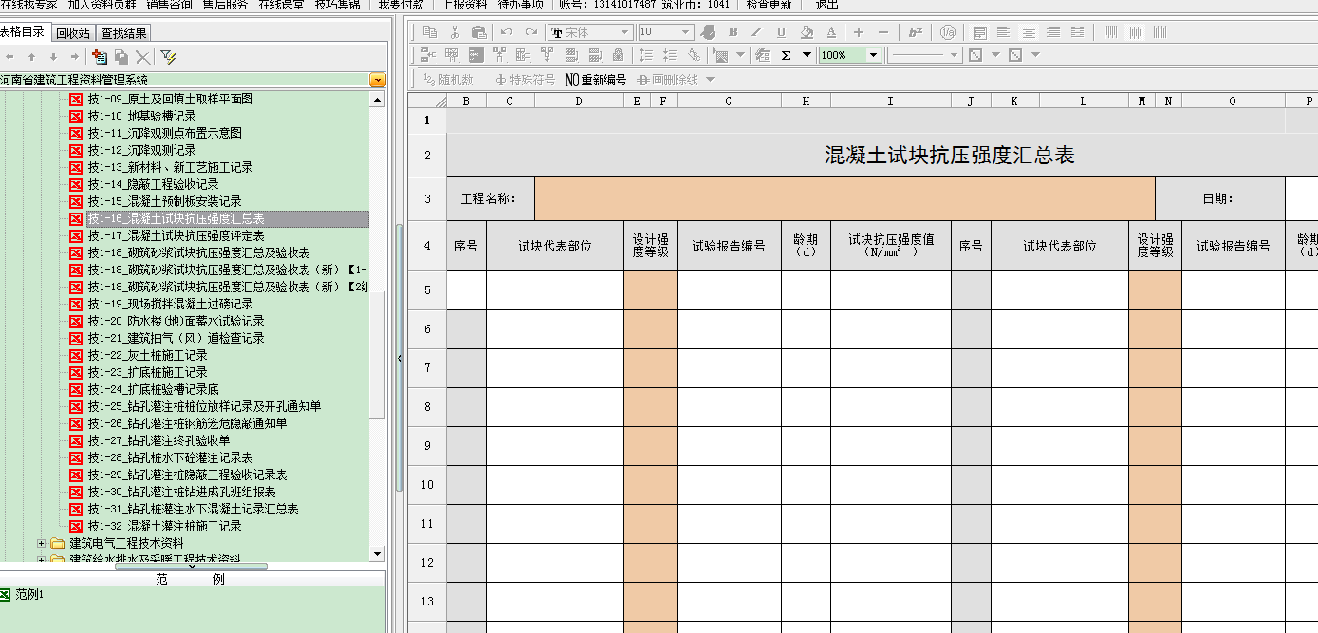Open the 100% zoom dropdown

[x=874, y=55]
